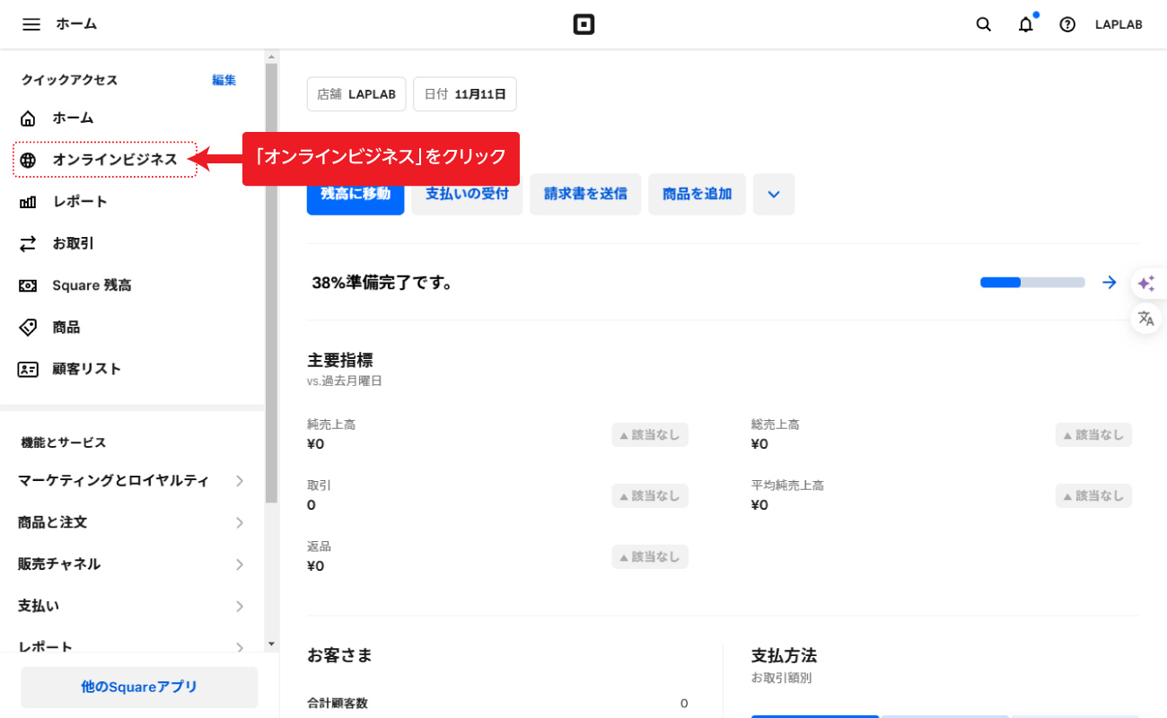Expand the 販売チャネル section
1167x718 pixels.
pos(130,564)
